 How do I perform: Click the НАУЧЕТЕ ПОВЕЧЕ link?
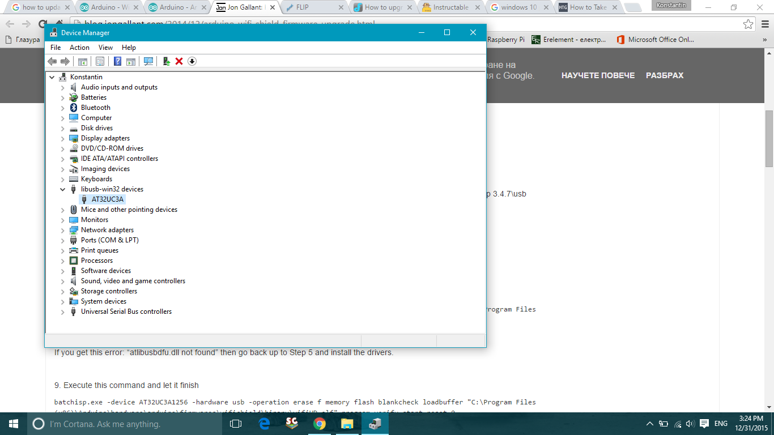click(598, 75)
